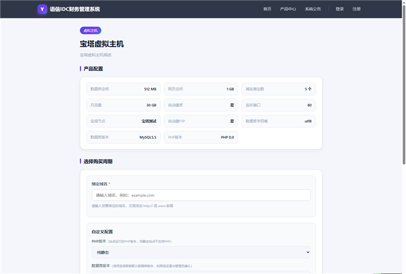Expand the PHP版本 纯静态 dropdown

coord(201,252)
